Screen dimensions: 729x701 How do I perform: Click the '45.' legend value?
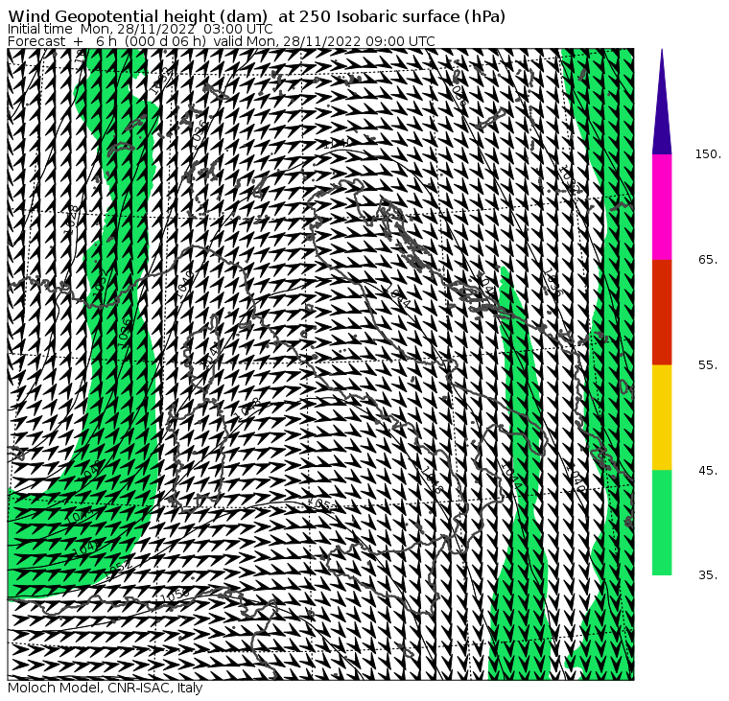[708, 471]
